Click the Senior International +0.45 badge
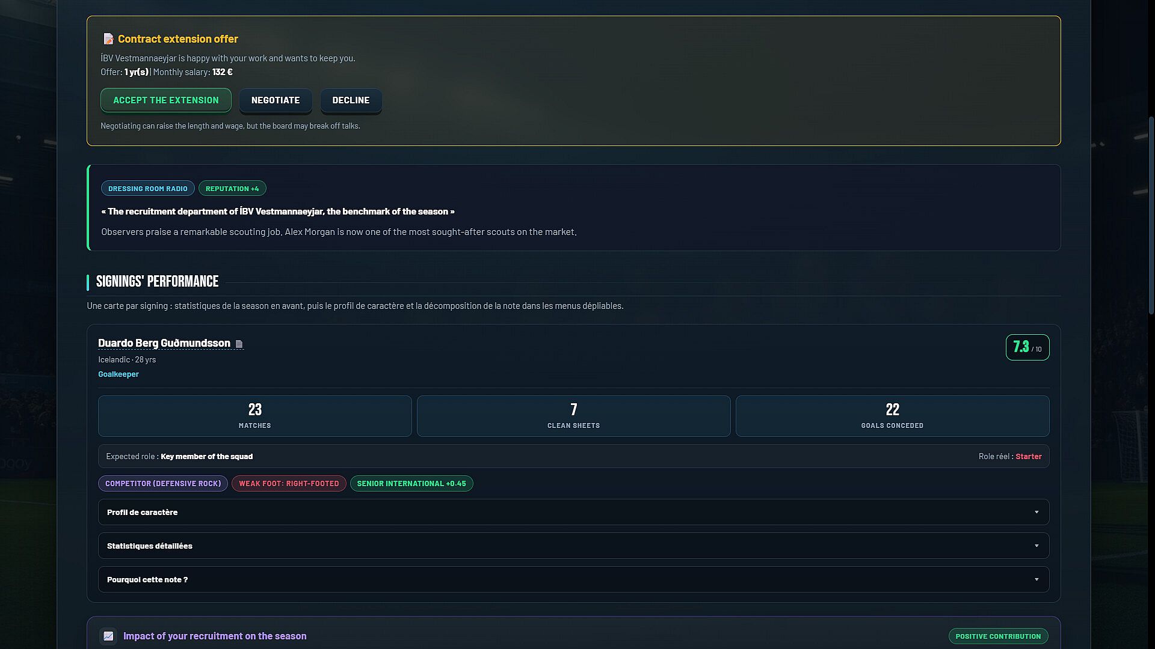 (411, 484)
